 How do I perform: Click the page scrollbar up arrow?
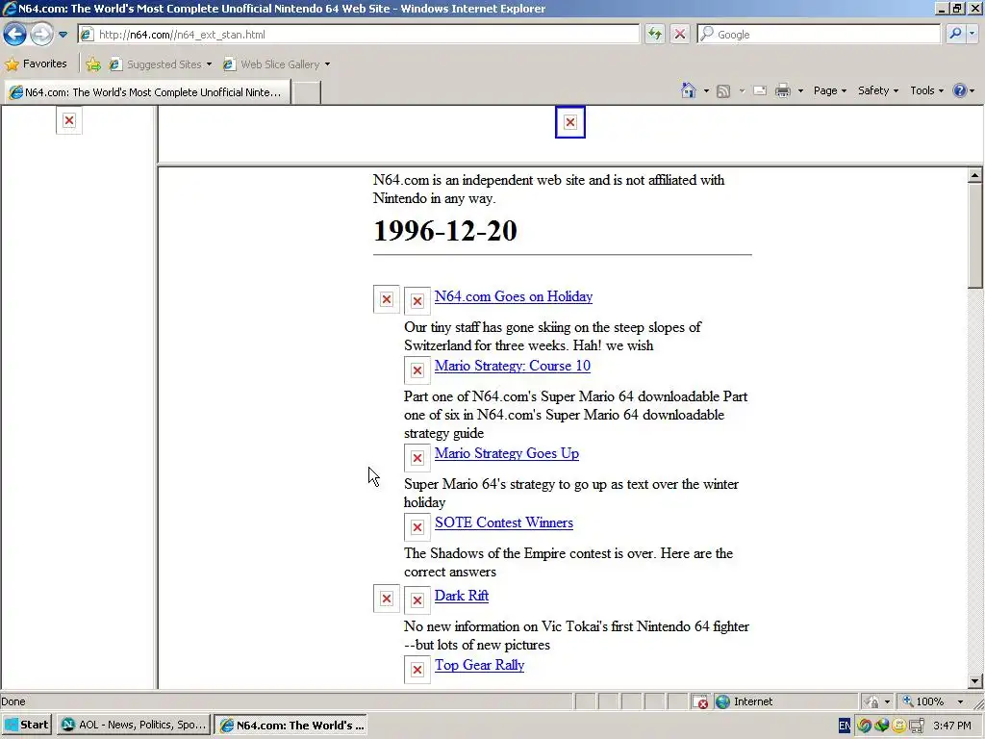974,175
